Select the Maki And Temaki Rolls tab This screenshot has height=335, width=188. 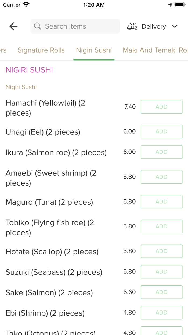(155, 50)
